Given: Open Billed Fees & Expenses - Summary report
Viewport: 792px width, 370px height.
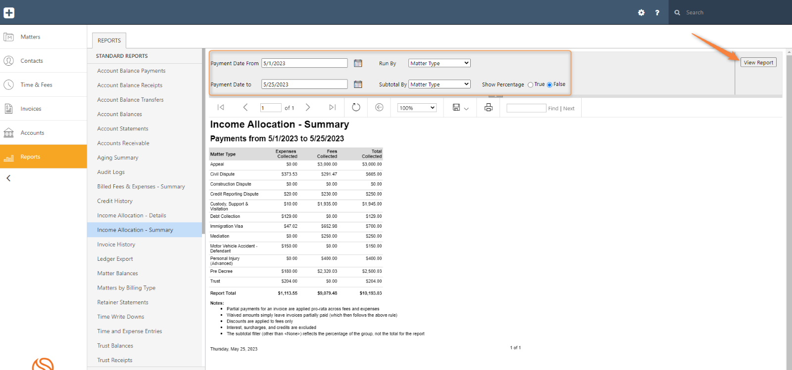Looking at the screenshot, I should [x=141, y=187].
